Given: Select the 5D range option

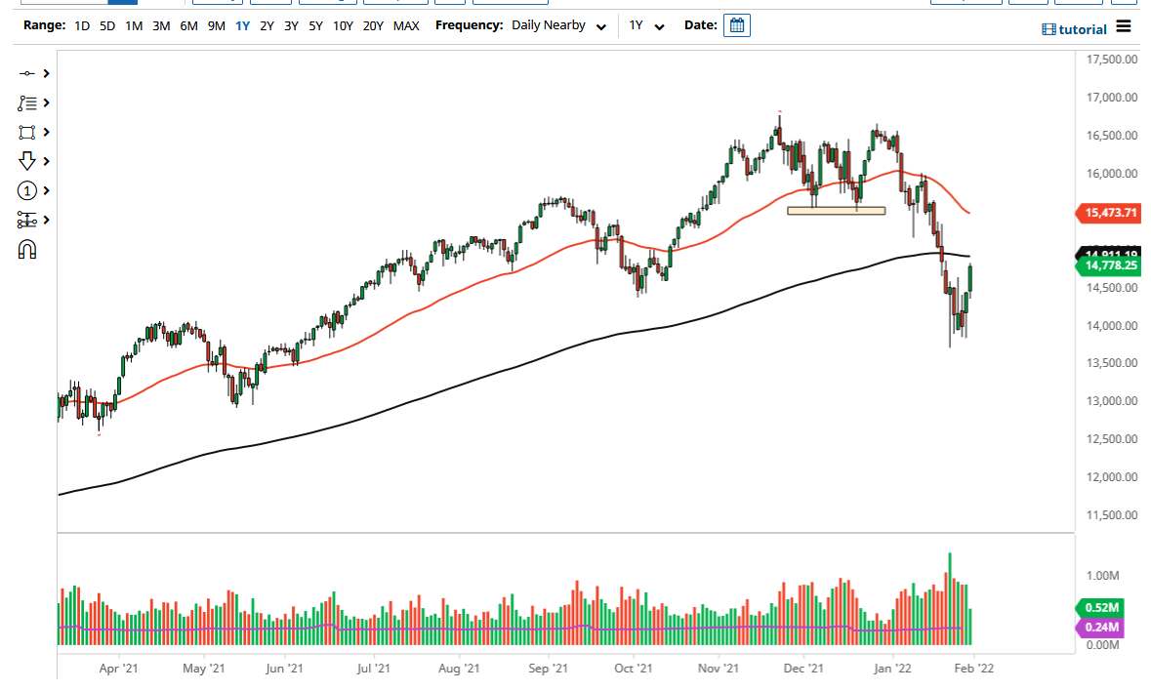Looking at the screenshot, I should [105, 25].
